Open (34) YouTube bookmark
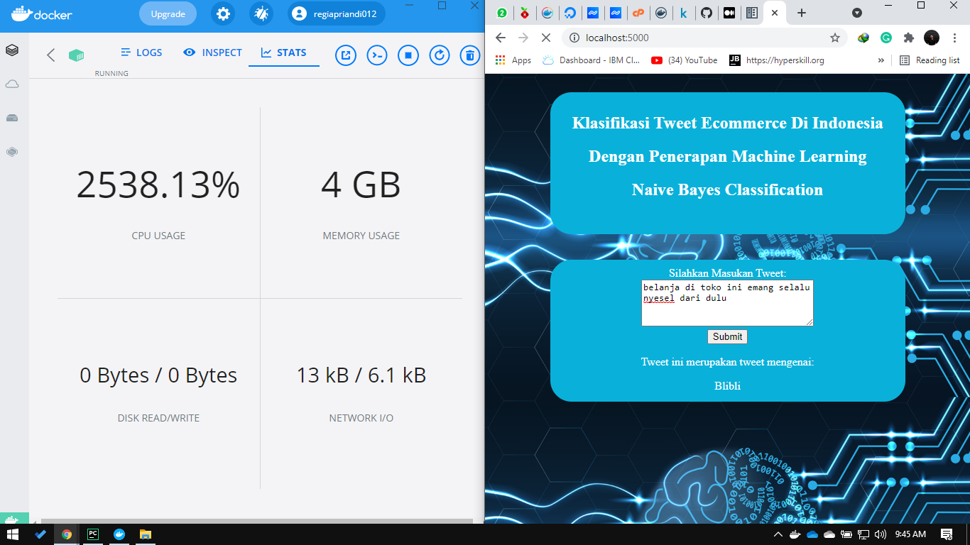This screenshot has width=970, height=545. pos(685,60)
